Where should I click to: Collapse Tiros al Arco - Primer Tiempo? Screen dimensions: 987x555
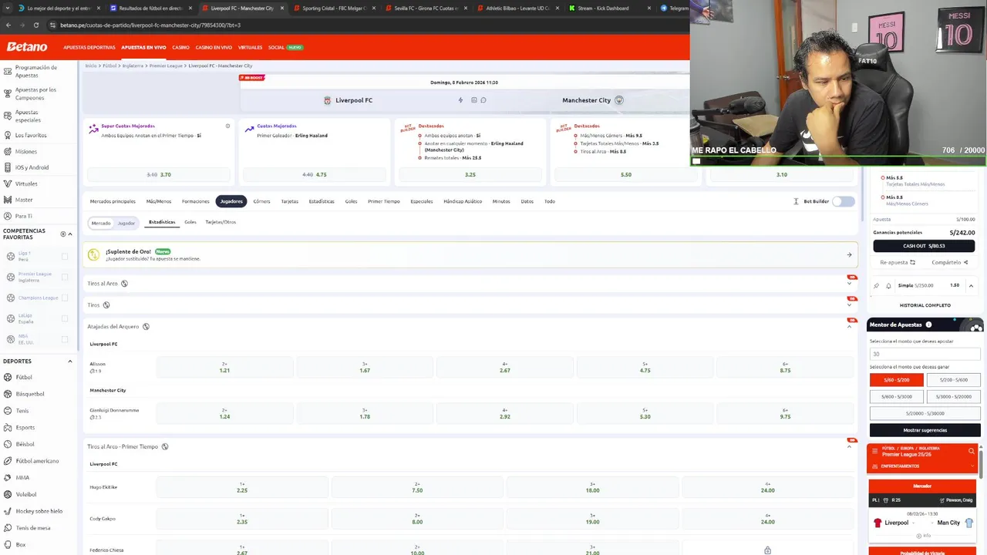click(849, 446)
